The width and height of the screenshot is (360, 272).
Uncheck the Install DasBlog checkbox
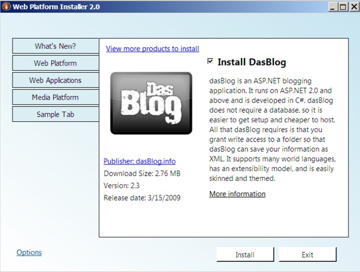pos(210,61)
